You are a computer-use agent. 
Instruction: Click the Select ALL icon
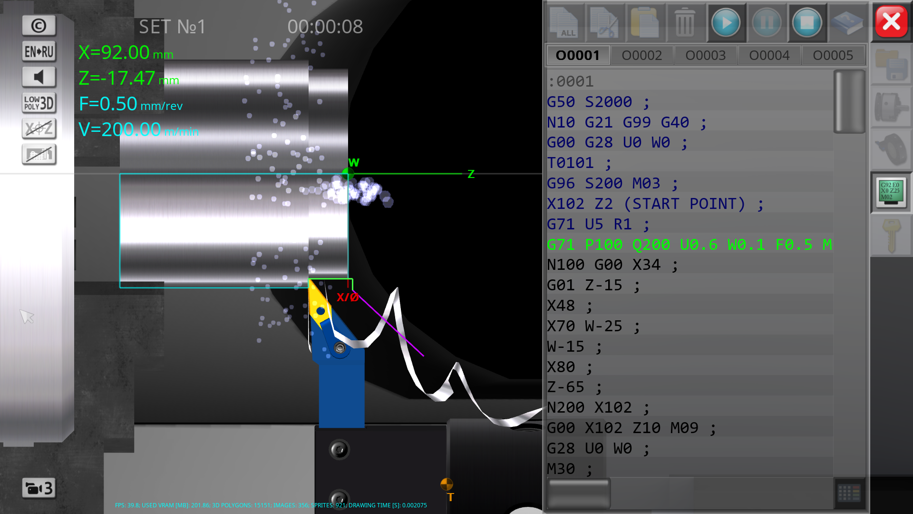click(564, 22)
